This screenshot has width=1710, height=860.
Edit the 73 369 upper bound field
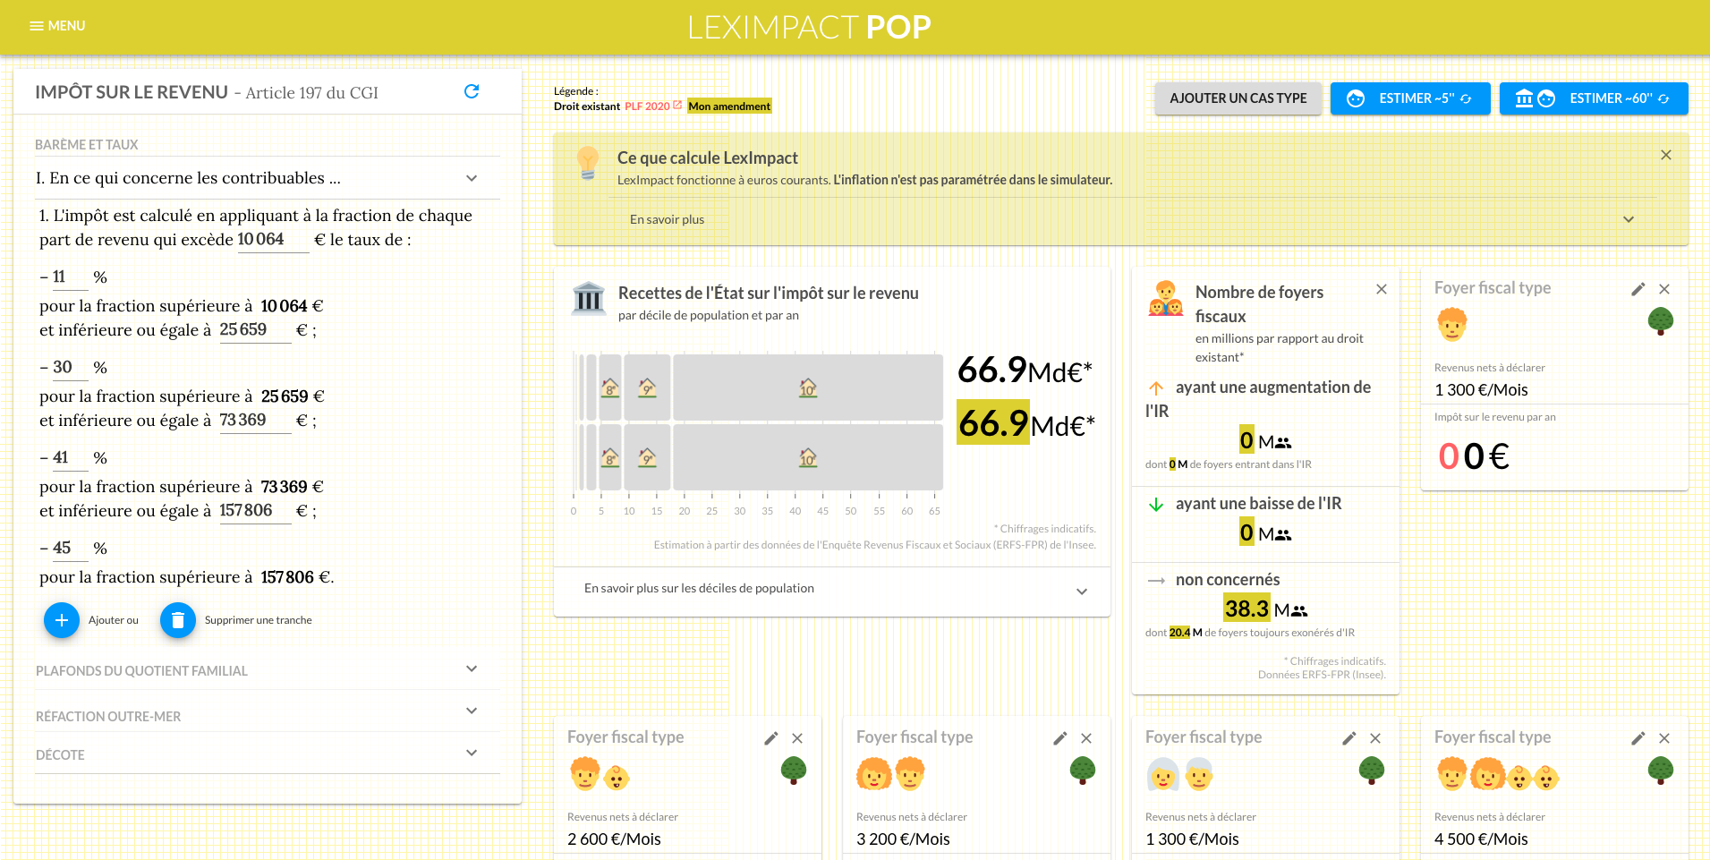point(255,421)
